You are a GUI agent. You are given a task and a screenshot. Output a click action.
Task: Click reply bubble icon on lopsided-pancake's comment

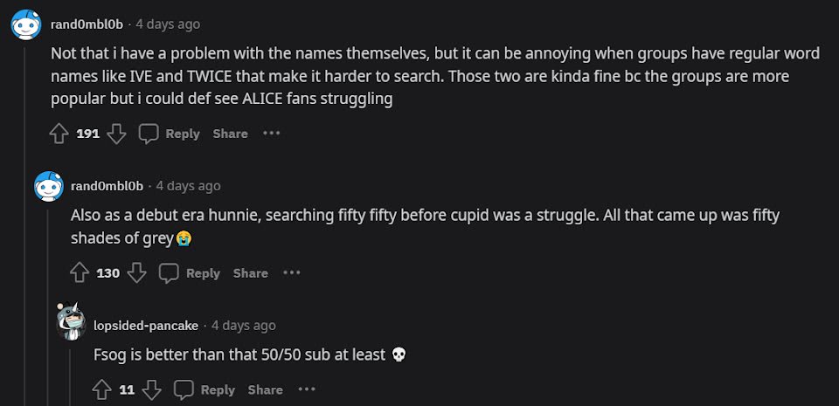pos(184,389)
